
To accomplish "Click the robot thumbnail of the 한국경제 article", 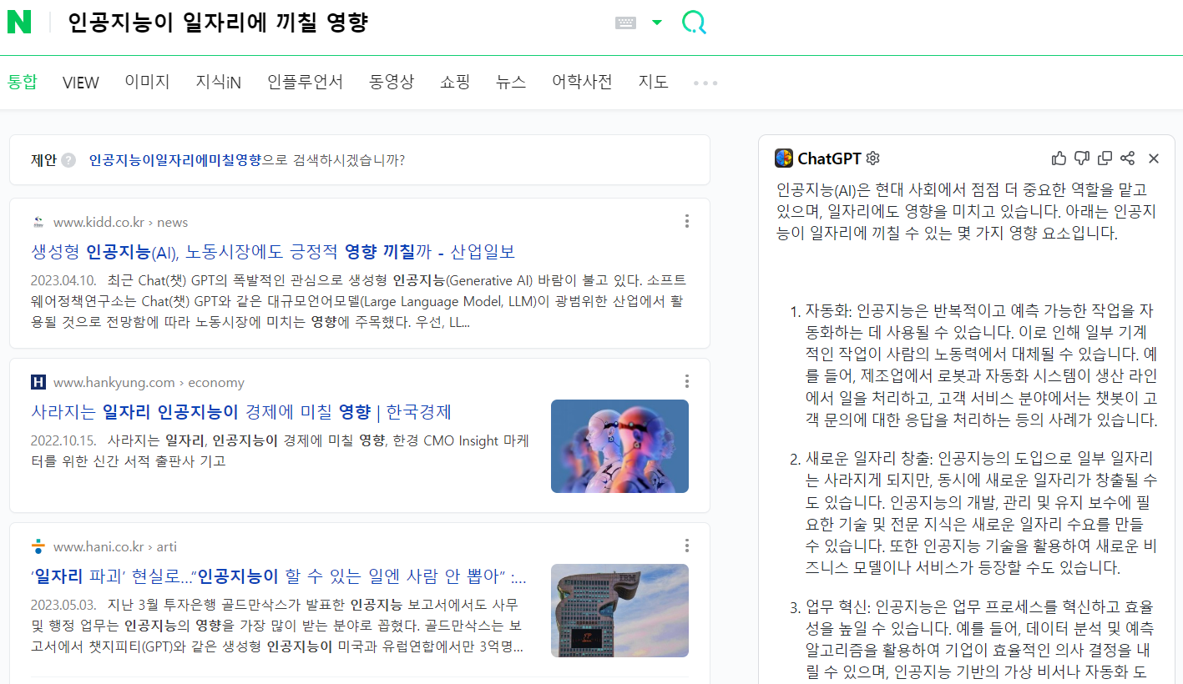I will 619,446.
